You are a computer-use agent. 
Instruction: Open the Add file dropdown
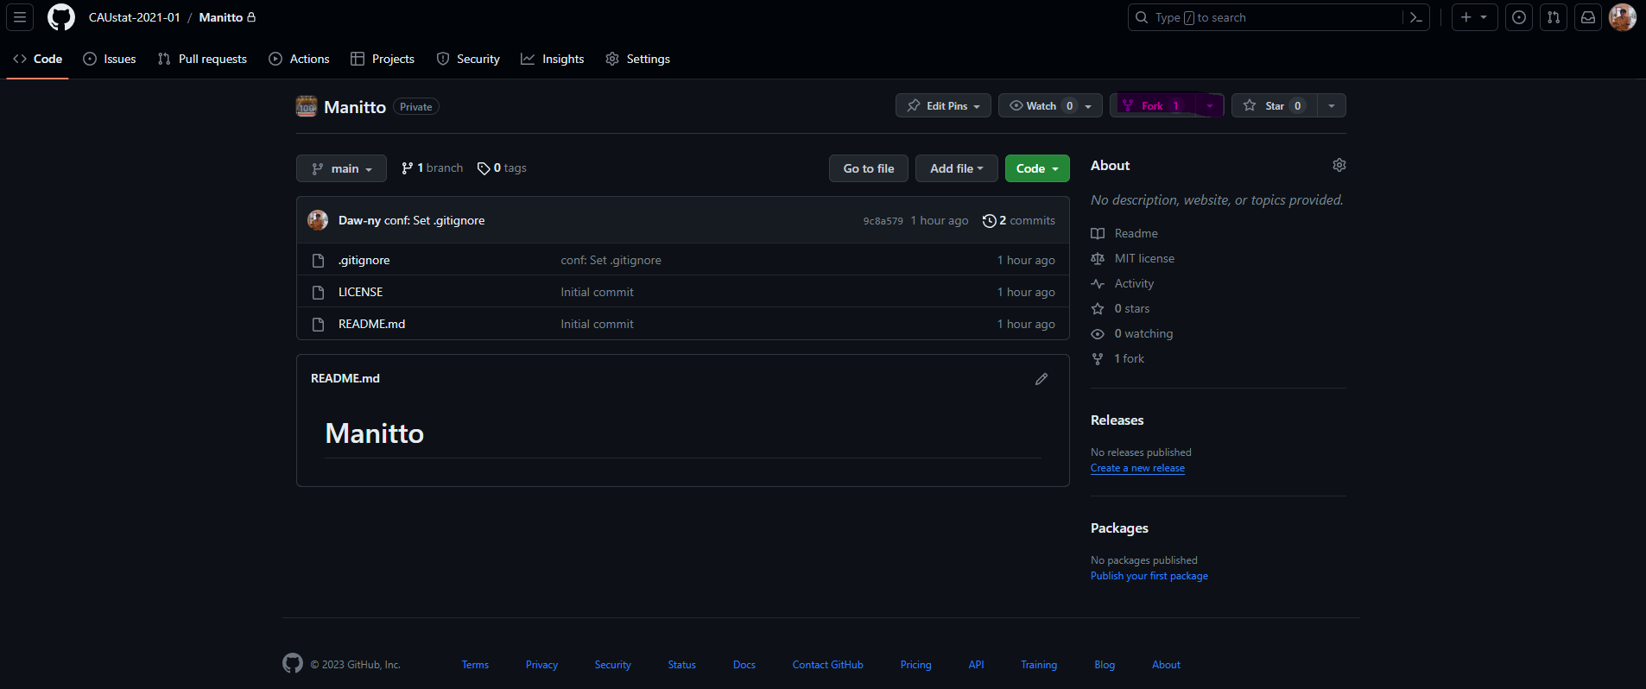tap(957, 168)
